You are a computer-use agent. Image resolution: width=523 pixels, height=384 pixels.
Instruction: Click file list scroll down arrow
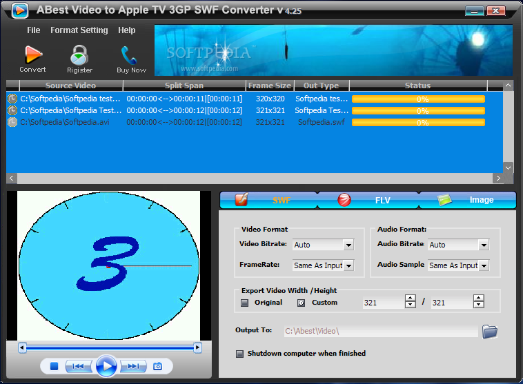pyautogui.click(x=508, y=168)
